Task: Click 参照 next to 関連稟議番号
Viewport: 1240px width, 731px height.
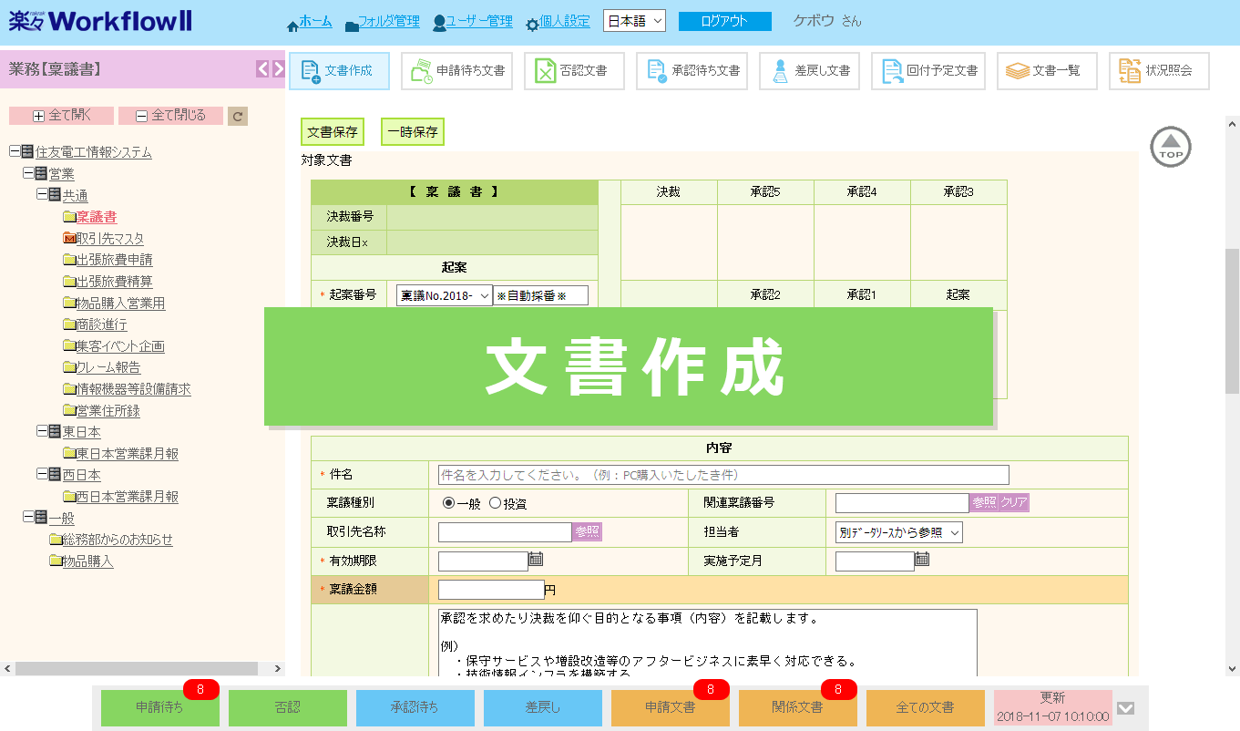Action: [x=984, y=503]
